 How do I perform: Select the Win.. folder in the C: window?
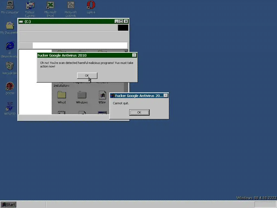tap(61, 97)
